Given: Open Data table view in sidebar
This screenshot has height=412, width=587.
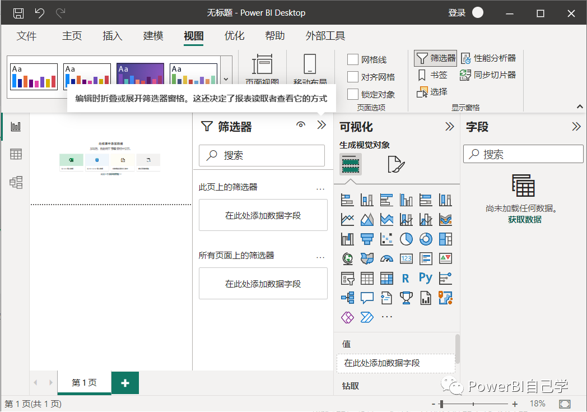Looking at the screenshot, I should click(16, 154).
